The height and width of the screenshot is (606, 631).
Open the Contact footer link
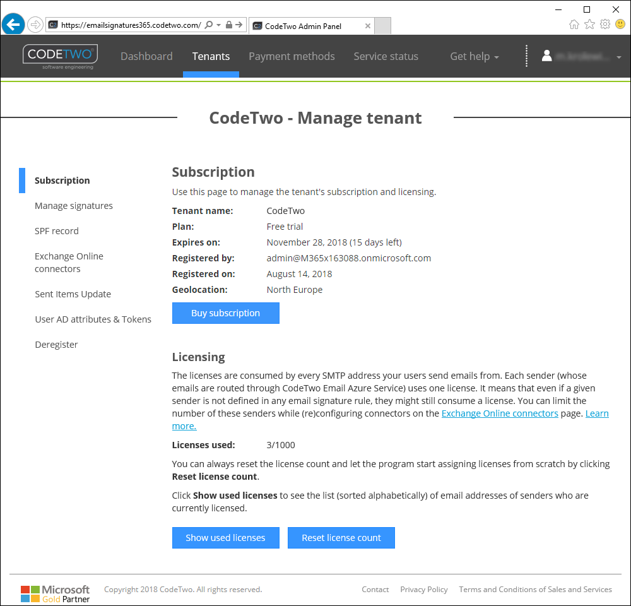375,590
